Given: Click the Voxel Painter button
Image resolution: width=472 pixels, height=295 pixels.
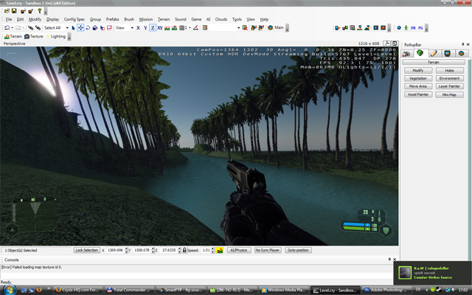Looking at the screenshot, I should click(418, 94).
